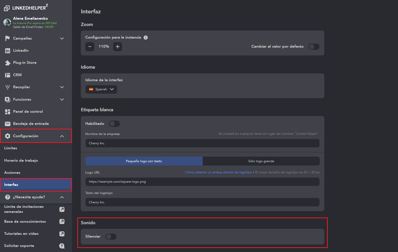Expand the Recopilar menu chevron

[x=62, y=87]
